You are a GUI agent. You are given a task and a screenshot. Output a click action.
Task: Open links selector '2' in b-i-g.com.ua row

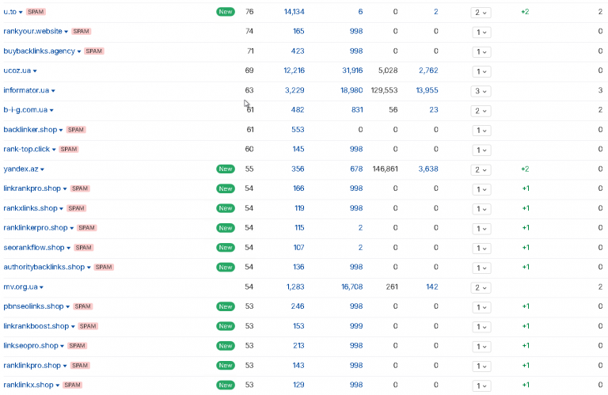point(481,111)
